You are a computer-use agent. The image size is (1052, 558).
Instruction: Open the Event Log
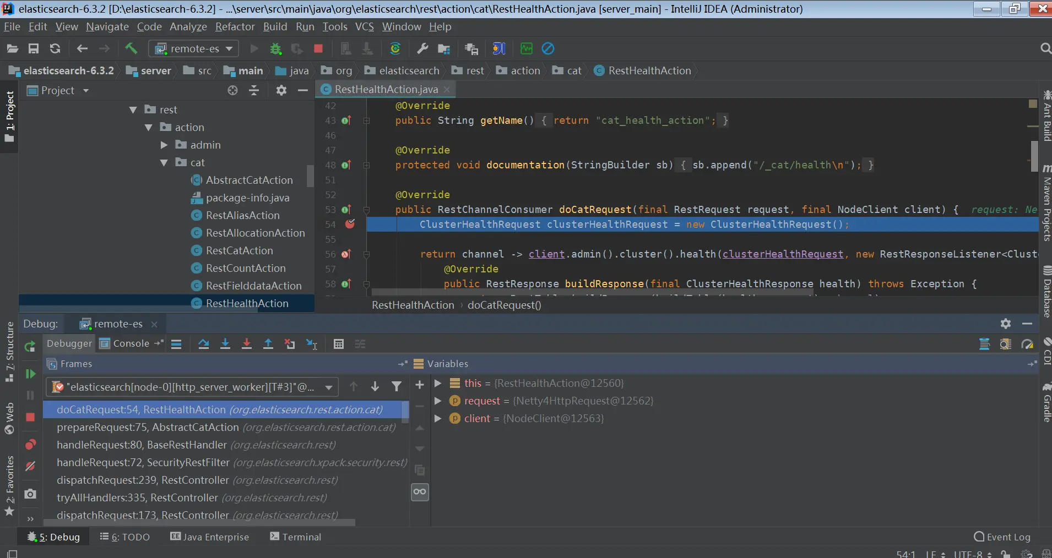(1002, 537)
